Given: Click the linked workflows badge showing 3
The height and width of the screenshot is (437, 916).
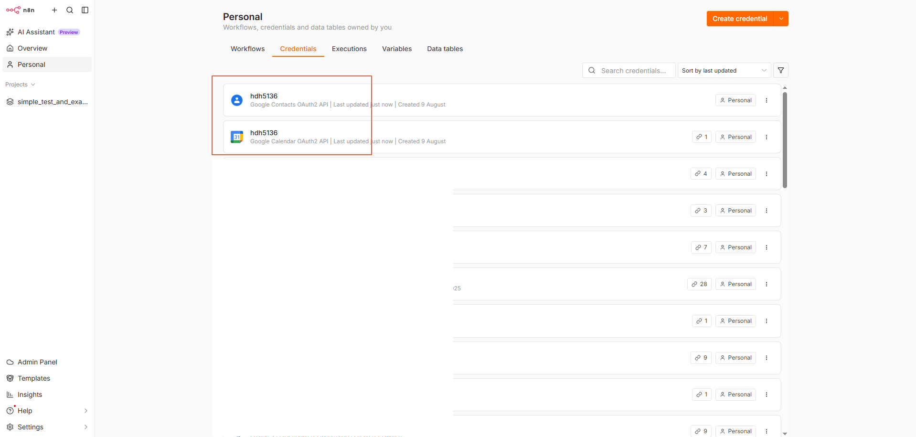Looking at the screenshot, I should [701, 211].
